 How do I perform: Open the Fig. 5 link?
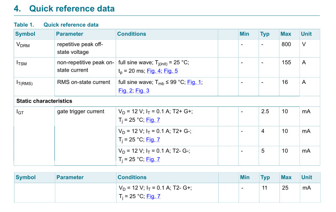pos(171,71)
